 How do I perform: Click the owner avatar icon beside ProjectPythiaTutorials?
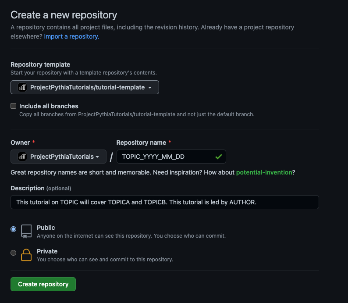click(22, 157)
